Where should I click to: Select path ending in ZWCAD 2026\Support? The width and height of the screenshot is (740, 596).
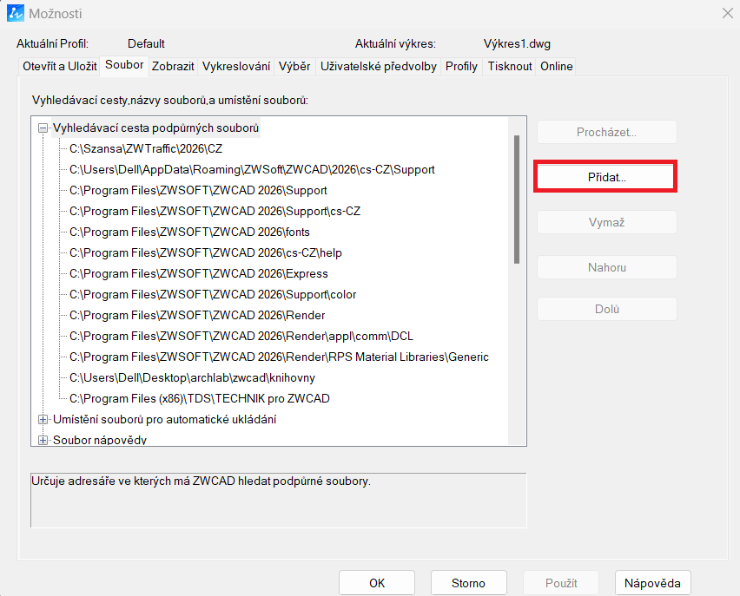coord(198,190)
